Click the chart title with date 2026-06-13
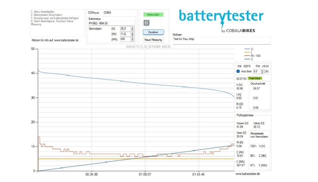Image resolution: width=318 pixels, height=182 pixels. (x=148, y=47)
